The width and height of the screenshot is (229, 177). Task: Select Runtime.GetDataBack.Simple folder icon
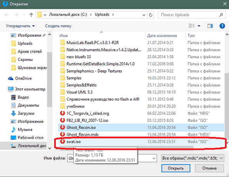click(63, 64)
